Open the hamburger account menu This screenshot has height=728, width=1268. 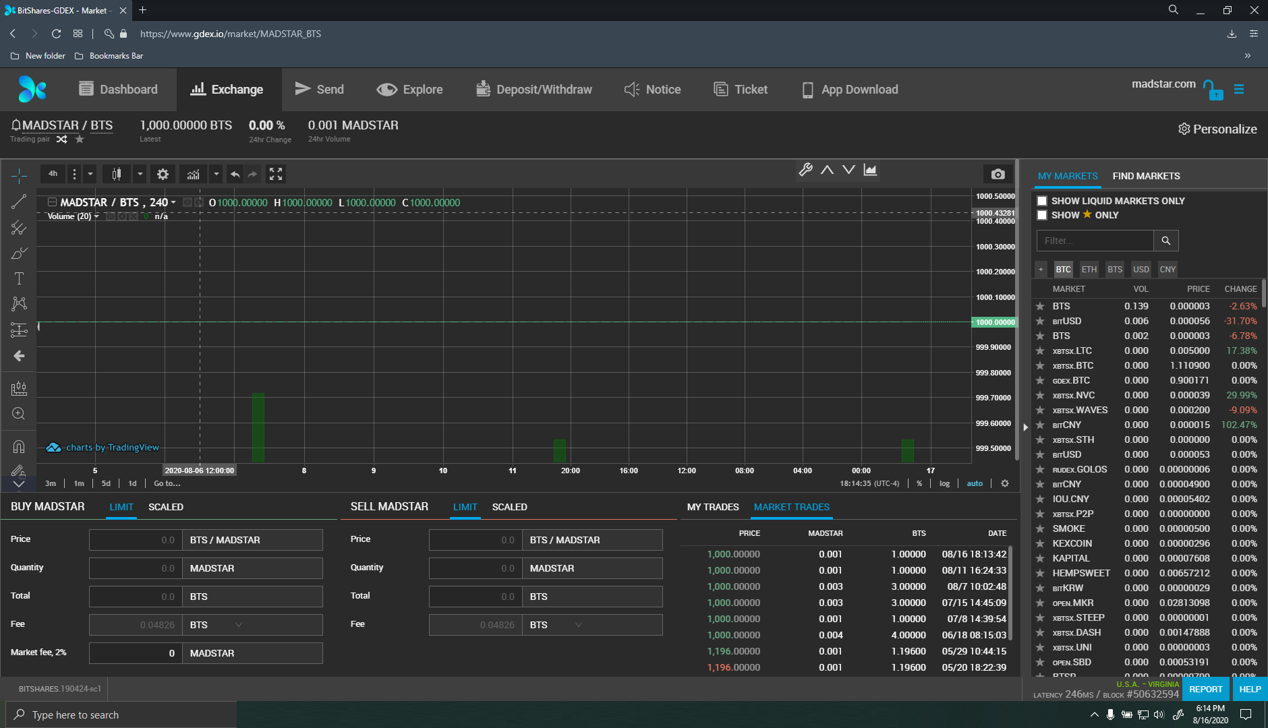pyautogui.click(x=1239, y=89)
